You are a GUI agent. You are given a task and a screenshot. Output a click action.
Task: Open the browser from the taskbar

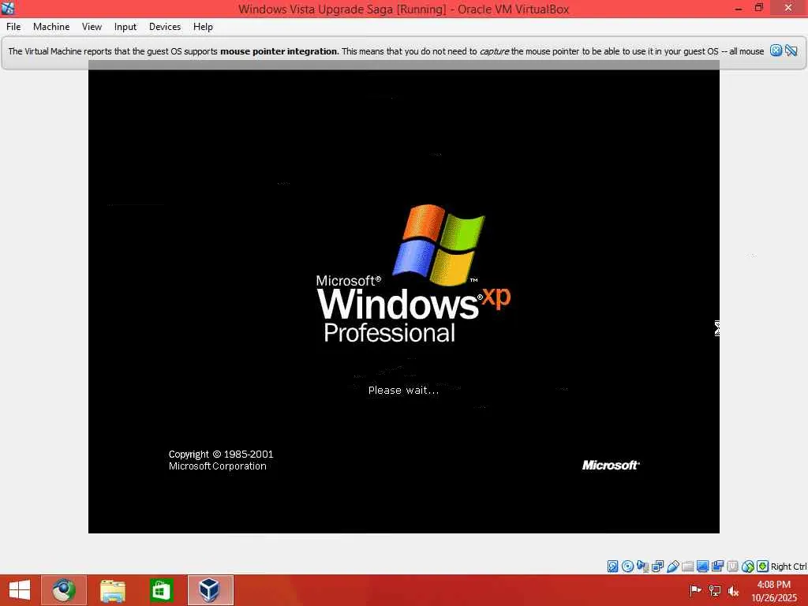click(x=64, y=590)
